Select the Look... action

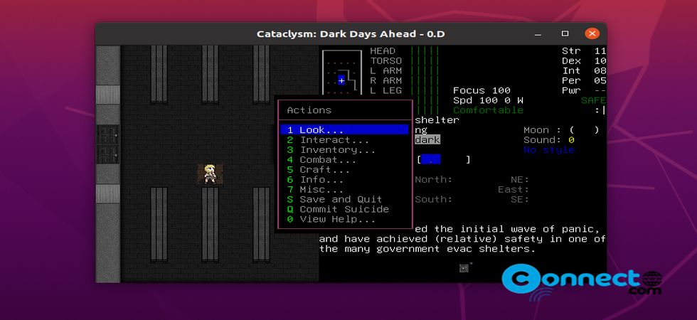[344, 129]
